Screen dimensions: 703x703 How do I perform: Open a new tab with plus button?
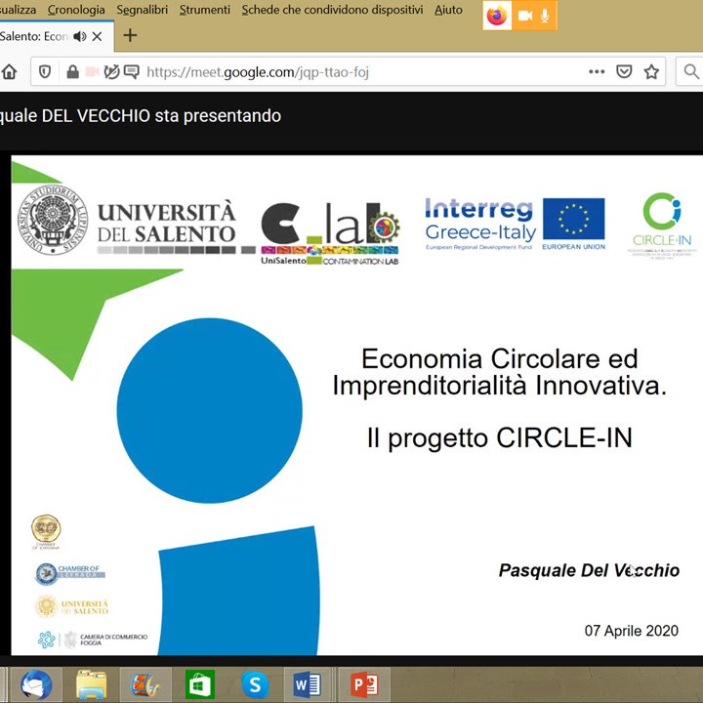[x=130, y=35]
